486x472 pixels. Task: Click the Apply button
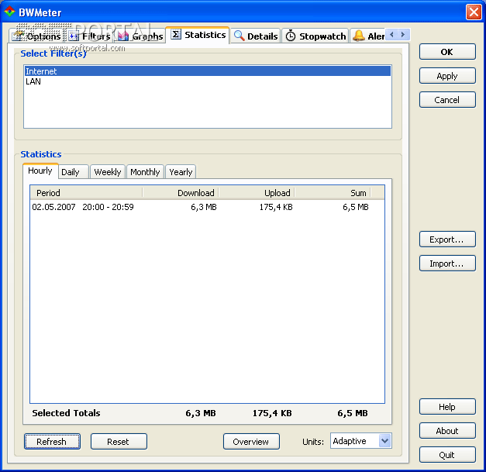[447, 76]
